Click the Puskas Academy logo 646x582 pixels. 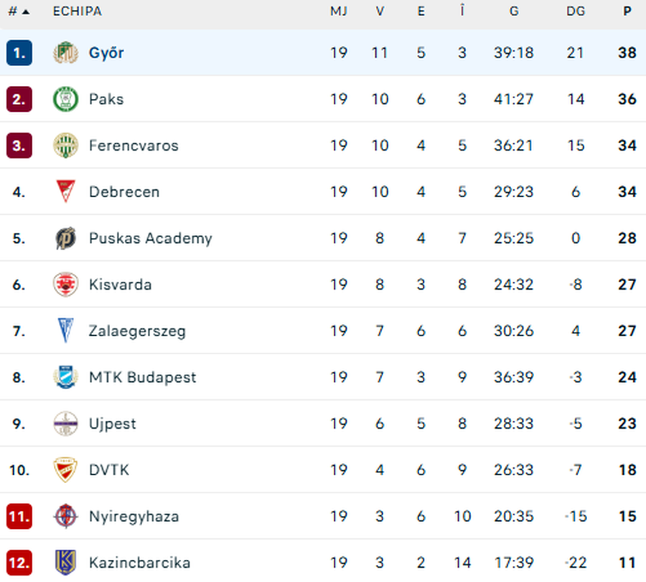[x=66, y=238]
